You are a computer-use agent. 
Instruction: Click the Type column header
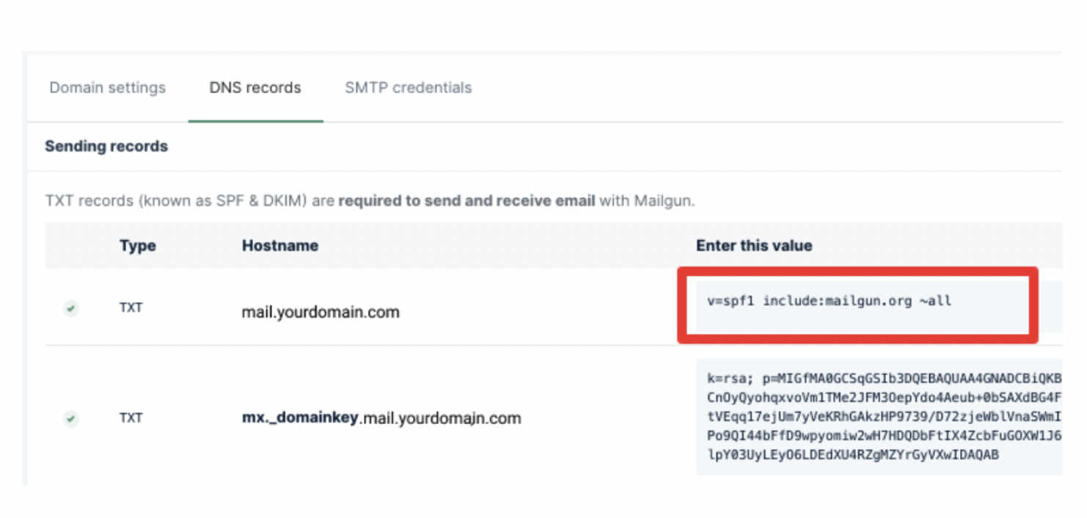point(137,246)
